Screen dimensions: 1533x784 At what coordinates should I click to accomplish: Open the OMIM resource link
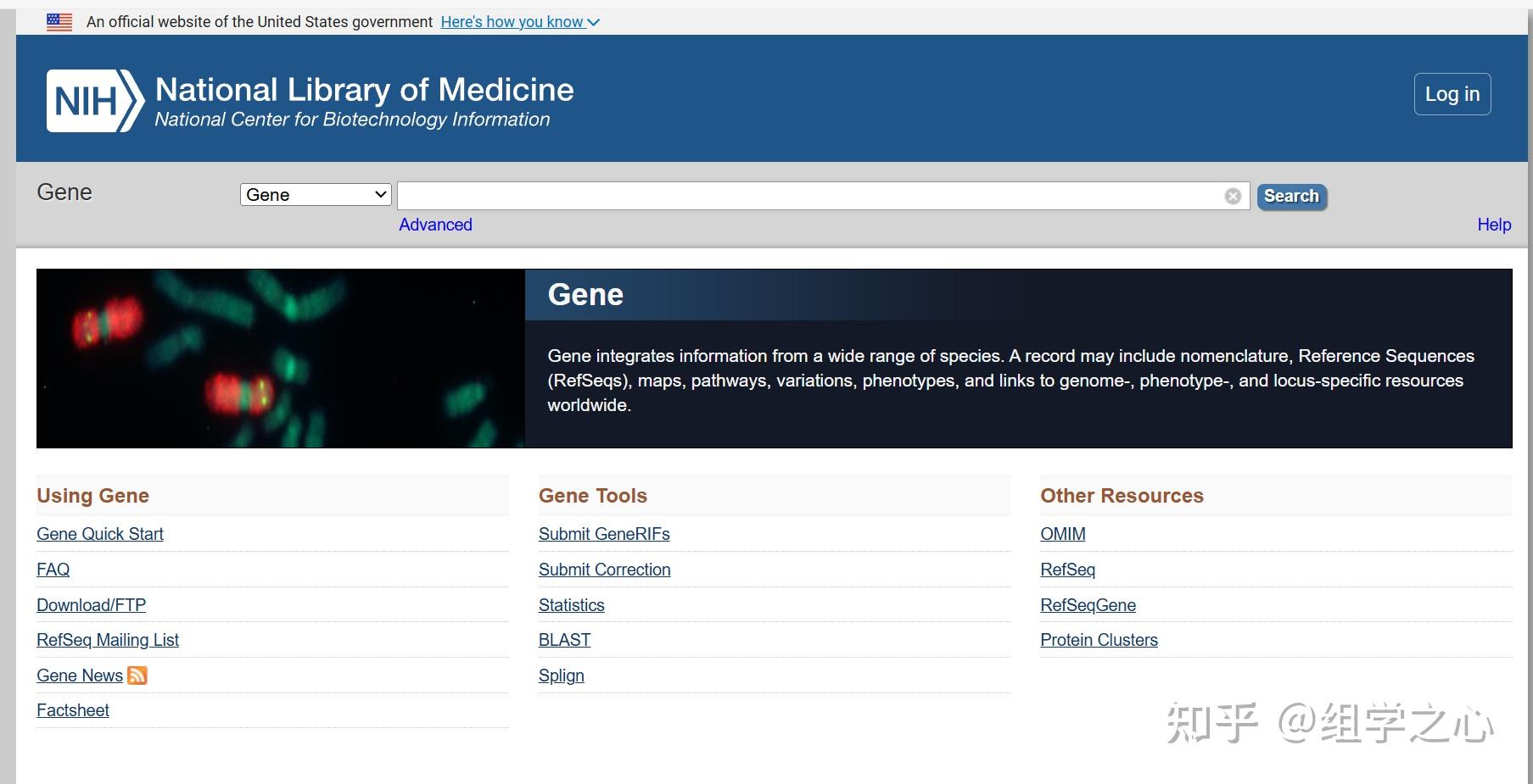1062,534
